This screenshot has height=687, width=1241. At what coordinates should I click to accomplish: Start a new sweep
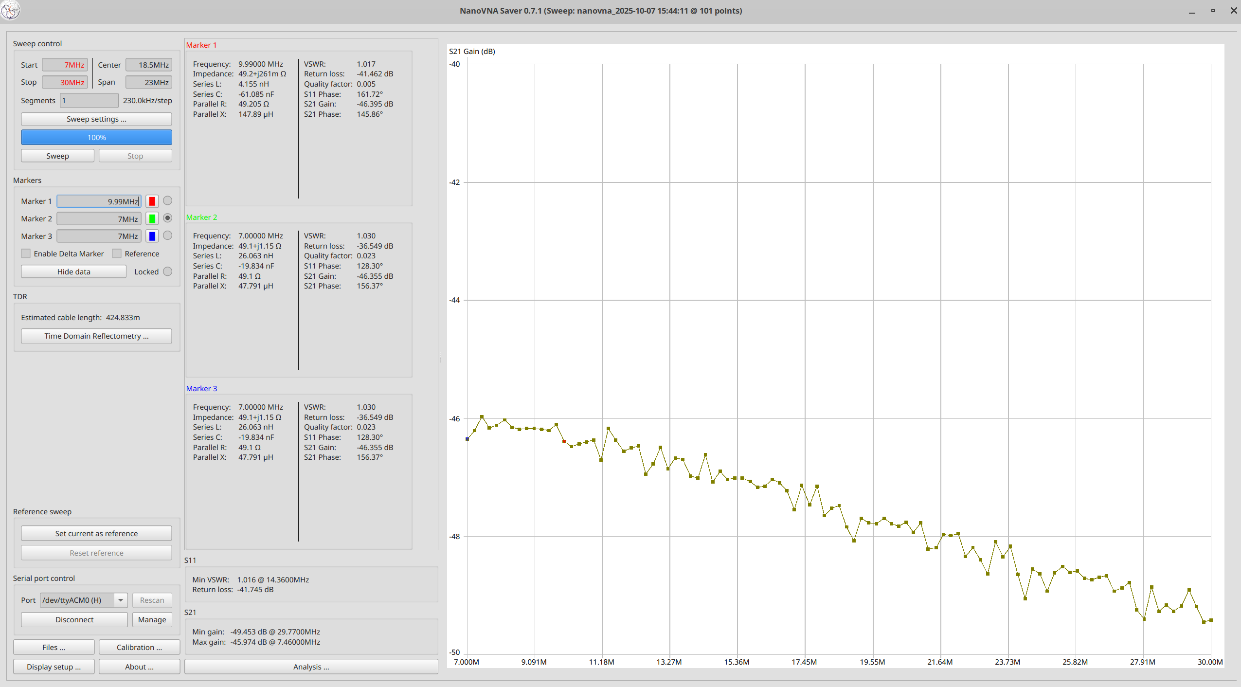[x=57, y=155]
